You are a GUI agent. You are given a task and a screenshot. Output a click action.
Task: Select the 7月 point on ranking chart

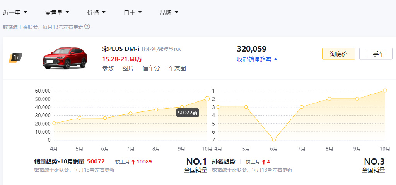pyautogui.click(x=302, y=107)
